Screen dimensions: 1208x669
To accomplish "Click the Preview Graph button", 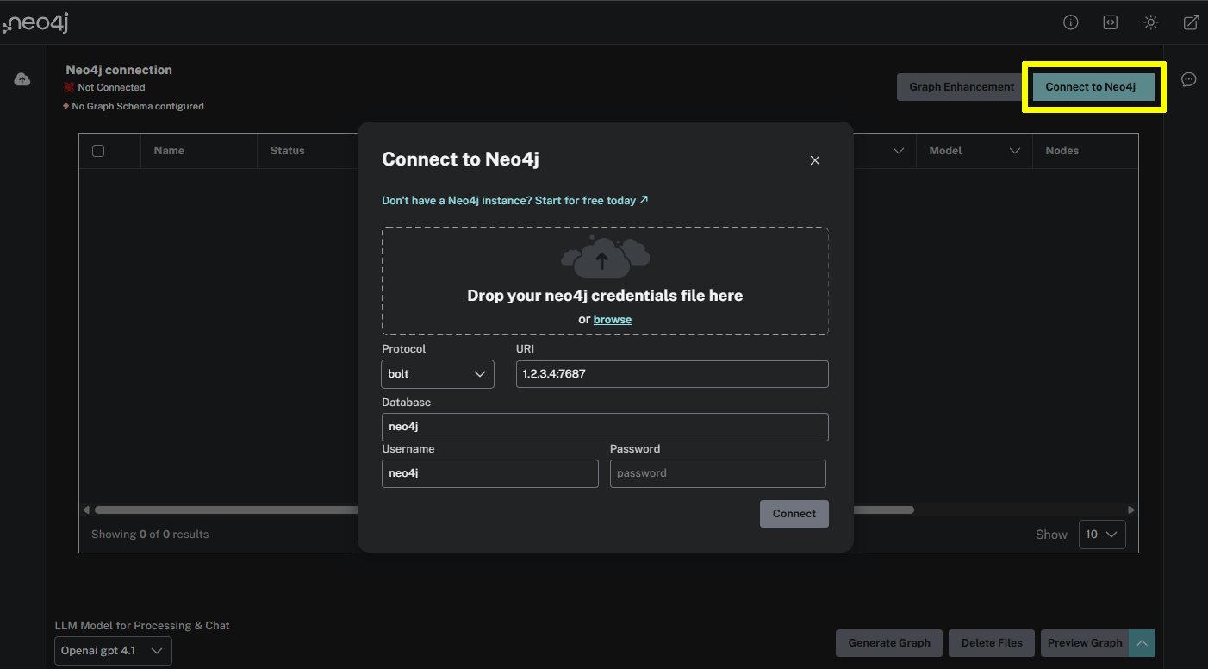I will click(x=1085, y=643).
